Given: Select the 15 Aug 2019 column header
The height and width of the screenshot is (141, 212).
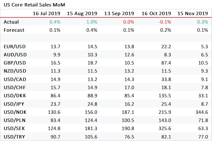Looking at the screenshot, I should (82, 13).
